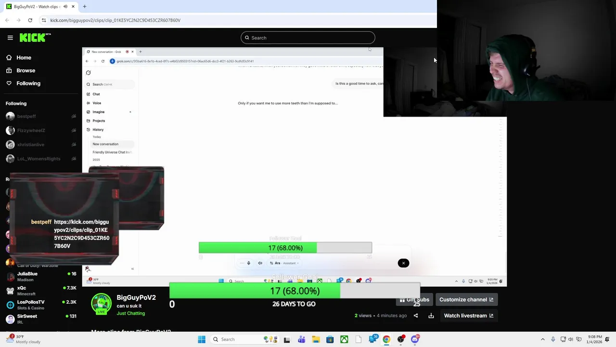Click Gift Subs button
Viewport: 616px width, 347px height.
414,300
